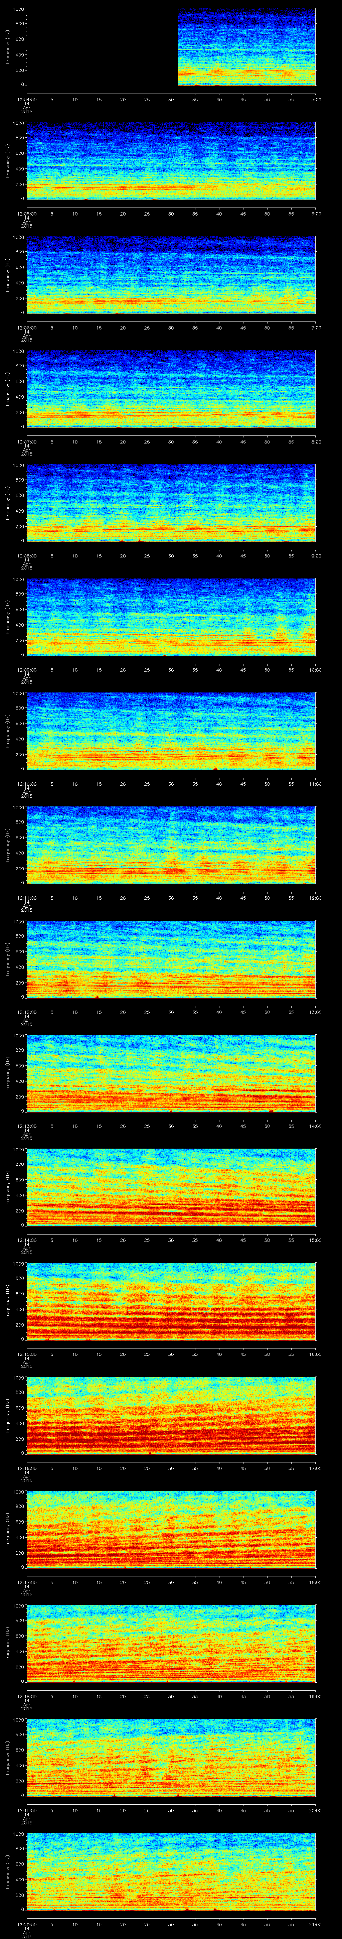Screen dimensions: 342x1939
Task: Click the spectrogram plot starting at 12:10:00
Action: click(171, 731)
